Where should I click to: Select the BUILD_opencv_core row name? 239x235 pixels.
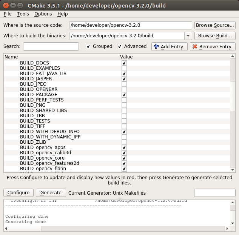(x=42, y=158)
